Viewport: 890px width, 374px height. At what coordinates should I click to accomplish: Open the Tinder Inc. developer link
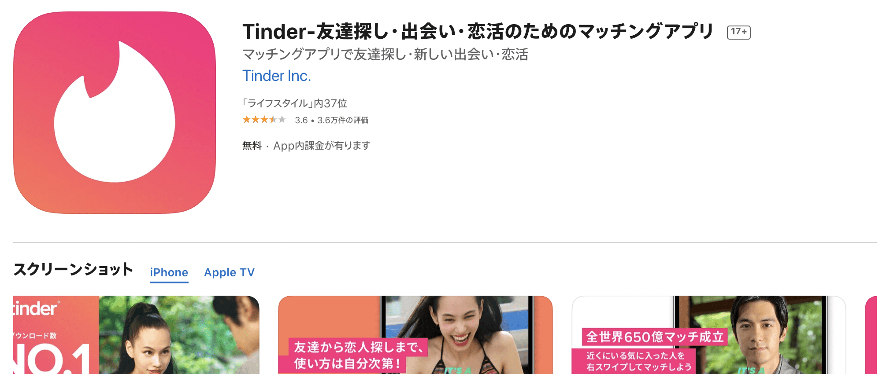[277, 76]
